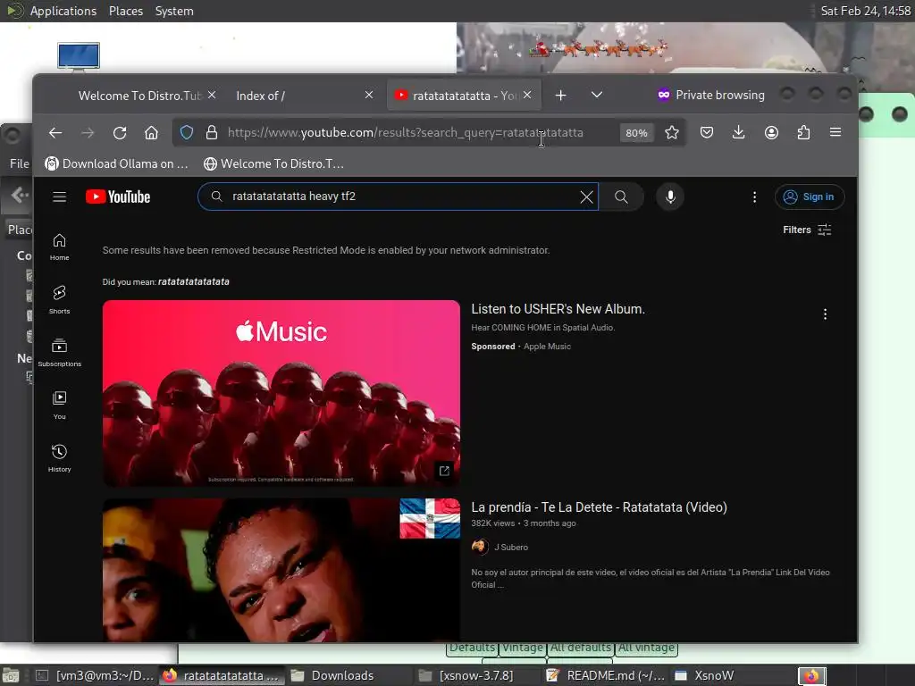Image resolution: width=915 pixels, height=686 pixels.
Task: Open La prendía - Te La Detete video title
Action: click(x=600, y=507)
